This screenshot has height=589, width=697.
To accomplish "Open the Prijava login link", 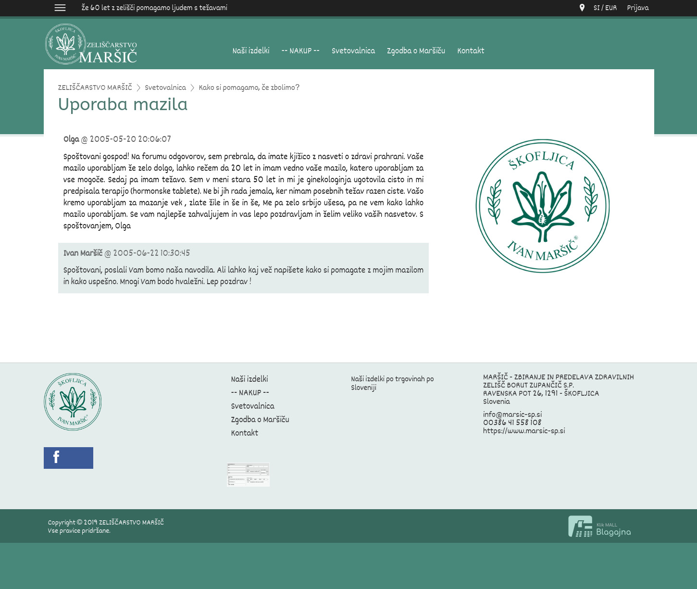I will tap(637, 8).
